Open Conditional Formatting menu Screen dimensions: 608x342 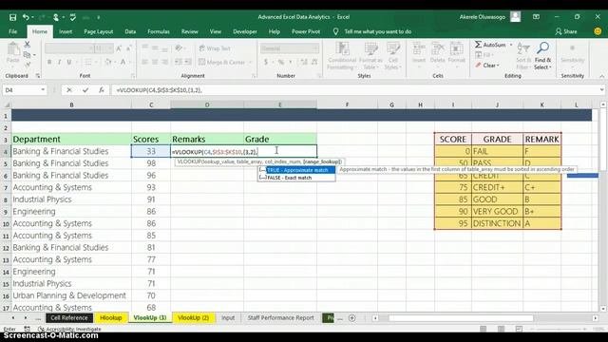point(342,56)
